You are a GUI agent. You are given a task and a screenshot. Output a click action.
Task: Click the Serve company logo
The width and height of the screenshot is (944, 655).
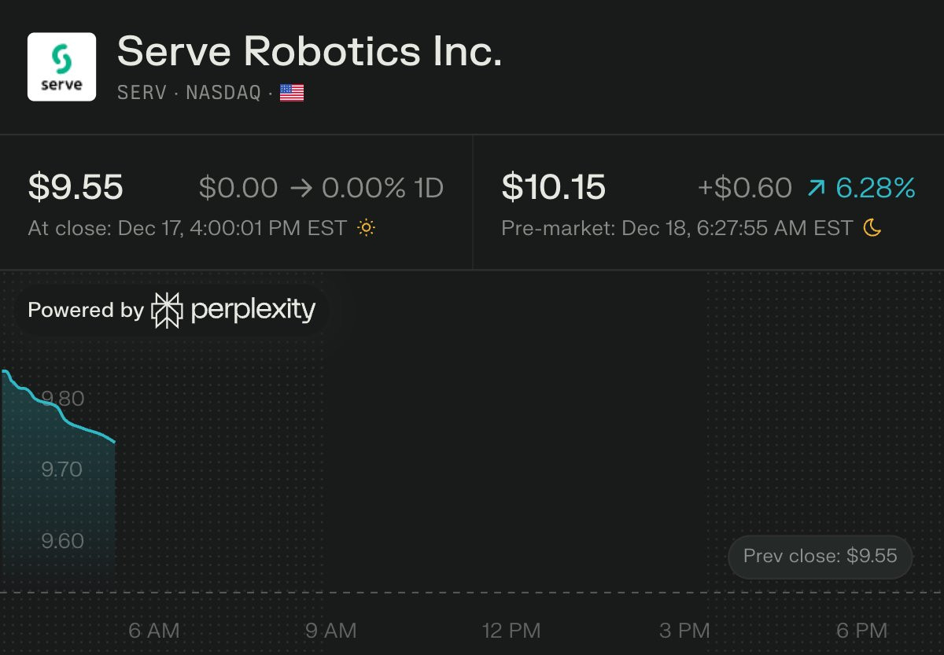point(61,67)
